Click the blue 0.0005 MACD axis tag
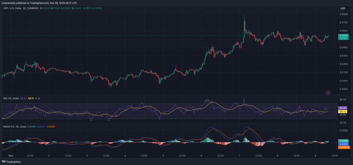This screenshot has width=353, height=165. point(344,144)
